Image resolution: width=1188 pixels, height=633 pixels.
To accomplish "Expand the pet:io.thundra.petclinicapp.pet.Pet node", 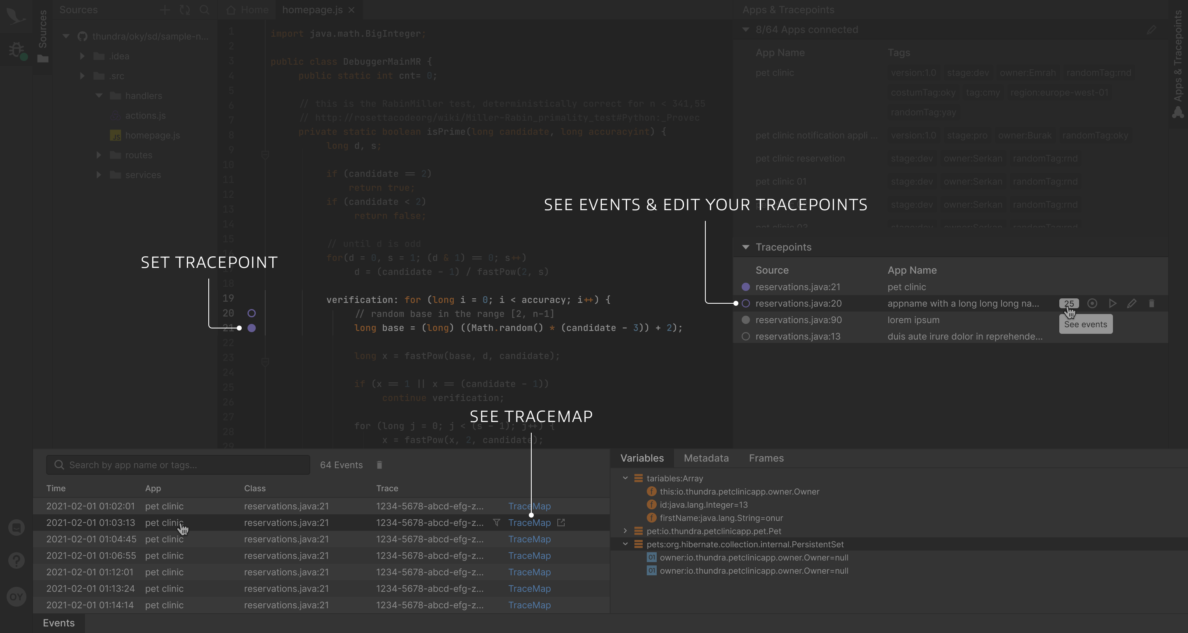I will pyautogui.click(x=625, y=531).
